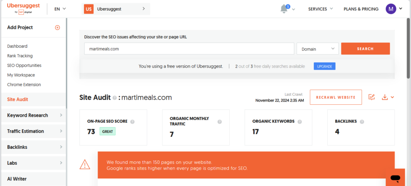Click the Backlinks value 4
The width and height of the screenshot is (411, 186).
337,132
